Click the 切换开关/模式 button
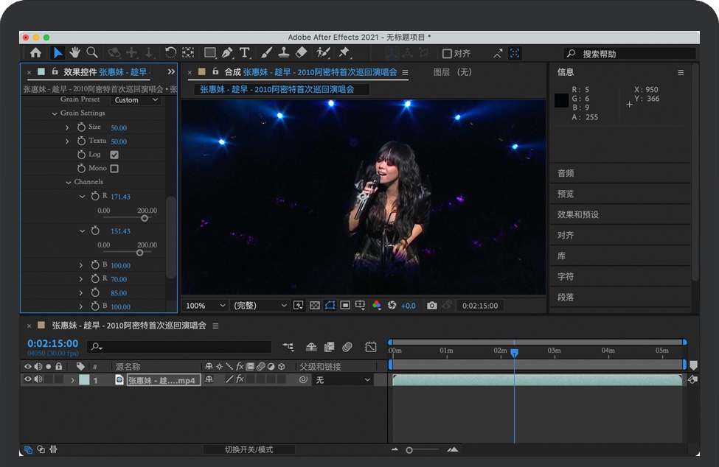Image resolution: width=719 pixels, height=467 pixels. coord(249,449)
